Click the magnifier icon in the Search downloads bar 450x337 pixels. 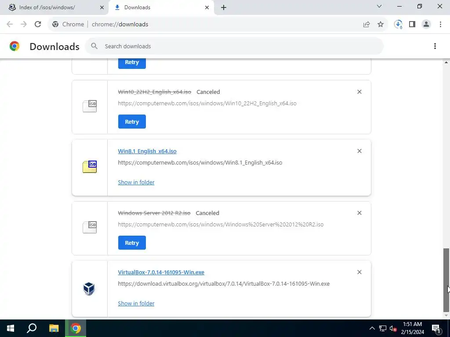pos(94,46)
